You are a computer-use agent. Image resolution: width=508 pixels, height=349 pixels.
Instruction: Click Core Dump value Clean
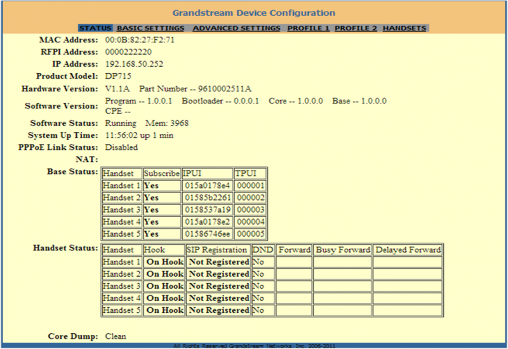click(116, 336)
